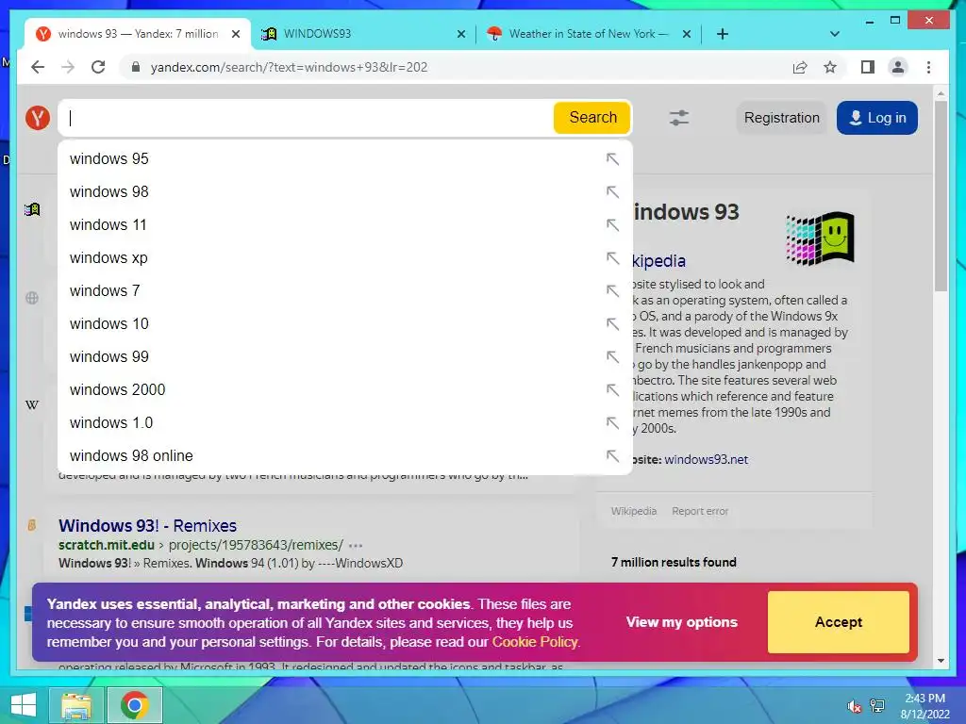Close the Weather in State of New York tab
The height and width of the screenshot is (724, 966).
click(x=687, y=35)
